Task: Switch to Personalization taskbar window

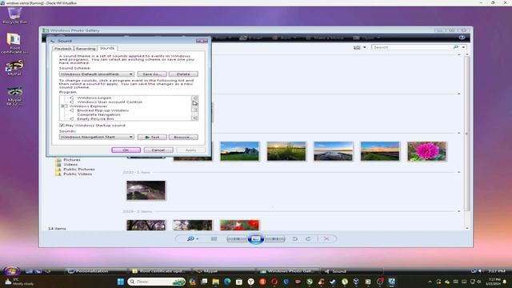Action: point(95,271)
